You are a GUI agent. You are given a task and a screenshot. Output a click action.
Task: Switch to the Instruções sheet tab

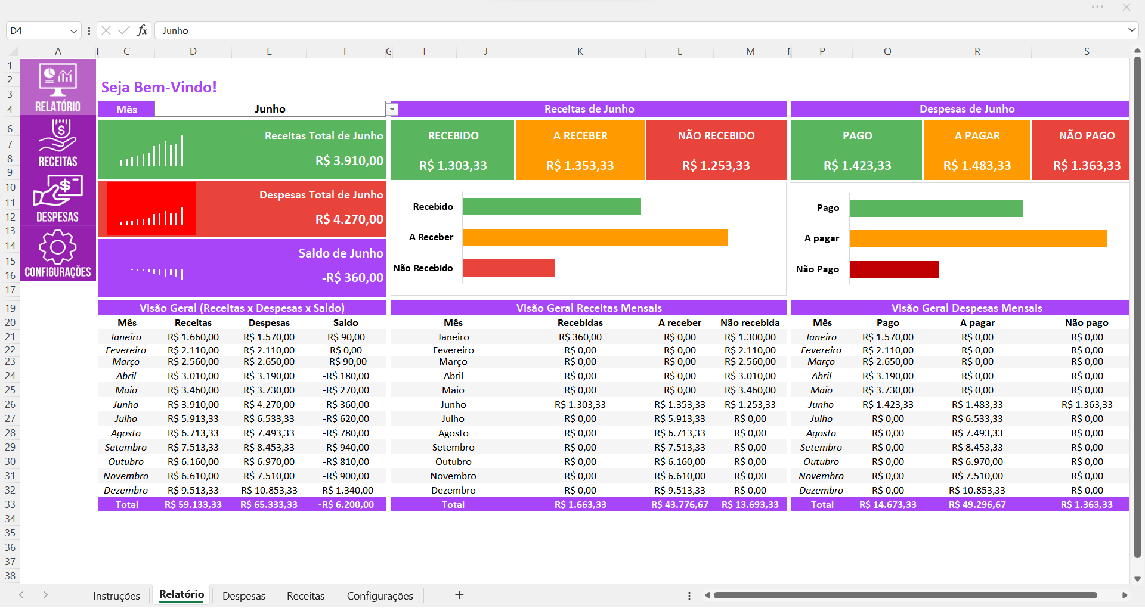coord(116,595)
